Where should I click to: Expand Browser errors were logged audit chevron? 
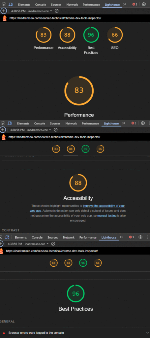coord(147,333)
